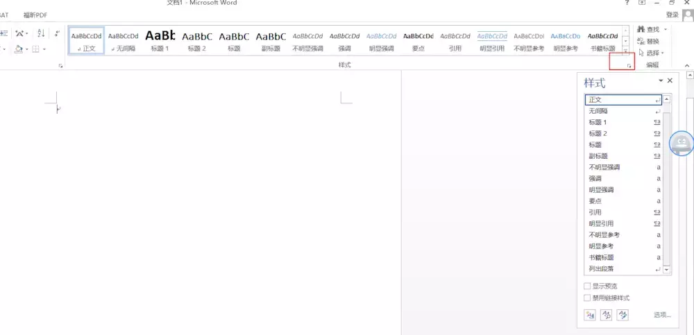Image resolution: width=694 pixels, height=335 pixels.
Task: Click the document page text cursor area
Action: pyautogui.click(x=58, y=108)
